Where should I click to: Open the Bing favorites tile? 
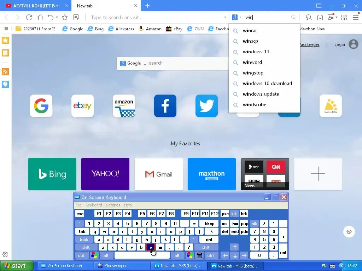[52, 174]
